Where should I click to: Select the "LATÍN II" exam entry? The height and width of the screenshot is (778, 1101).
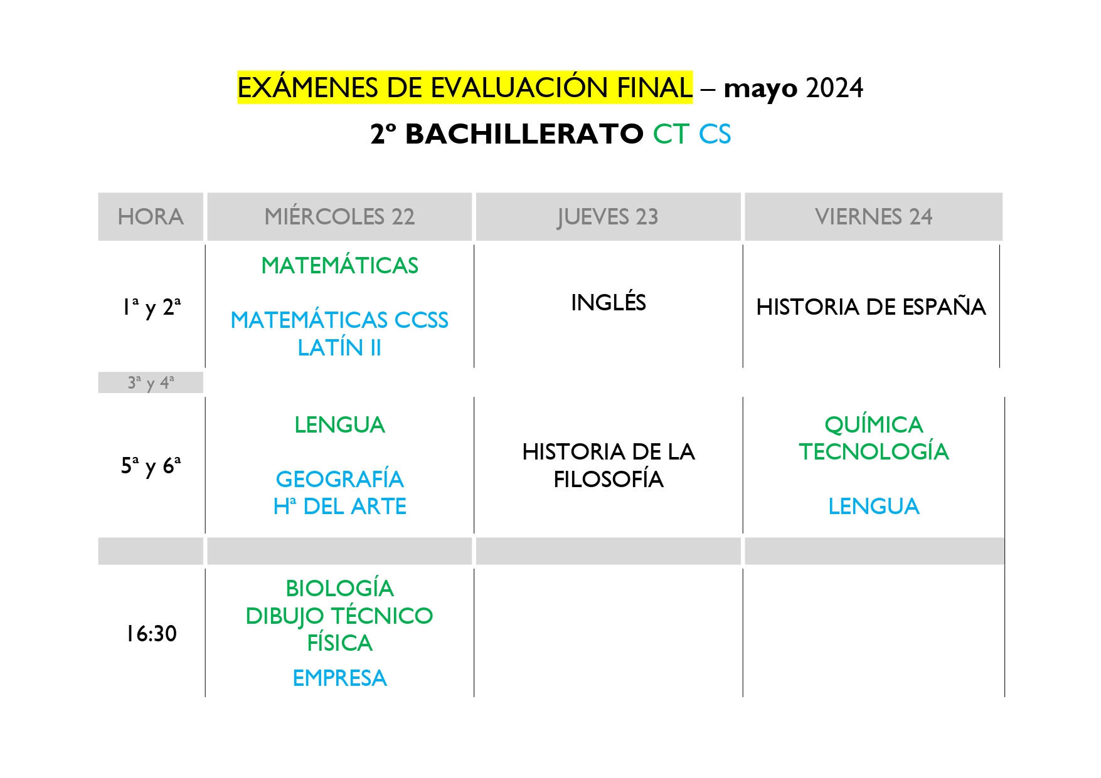click(339, 348)
